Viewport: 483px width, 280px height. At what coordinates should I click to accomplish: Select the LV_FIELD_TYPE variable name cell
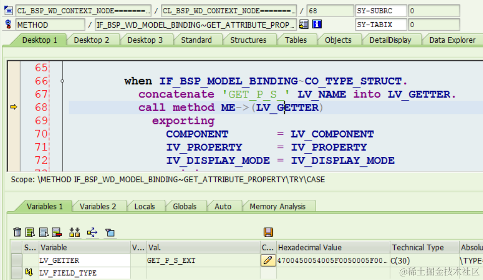[x=84, y=273]
